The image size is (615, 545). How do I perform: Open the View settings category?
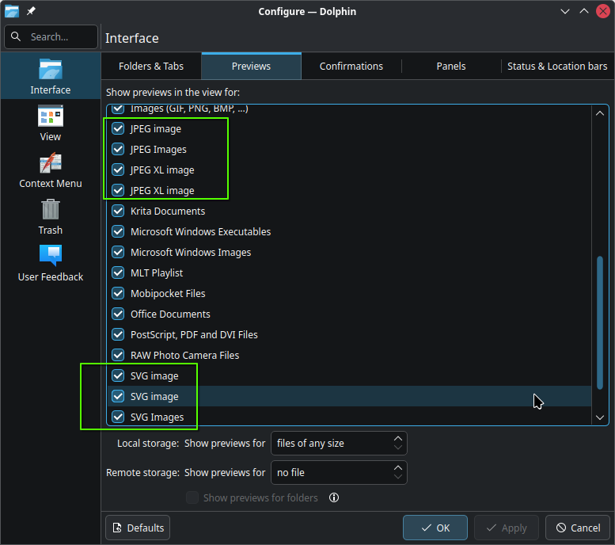point(50,123)
